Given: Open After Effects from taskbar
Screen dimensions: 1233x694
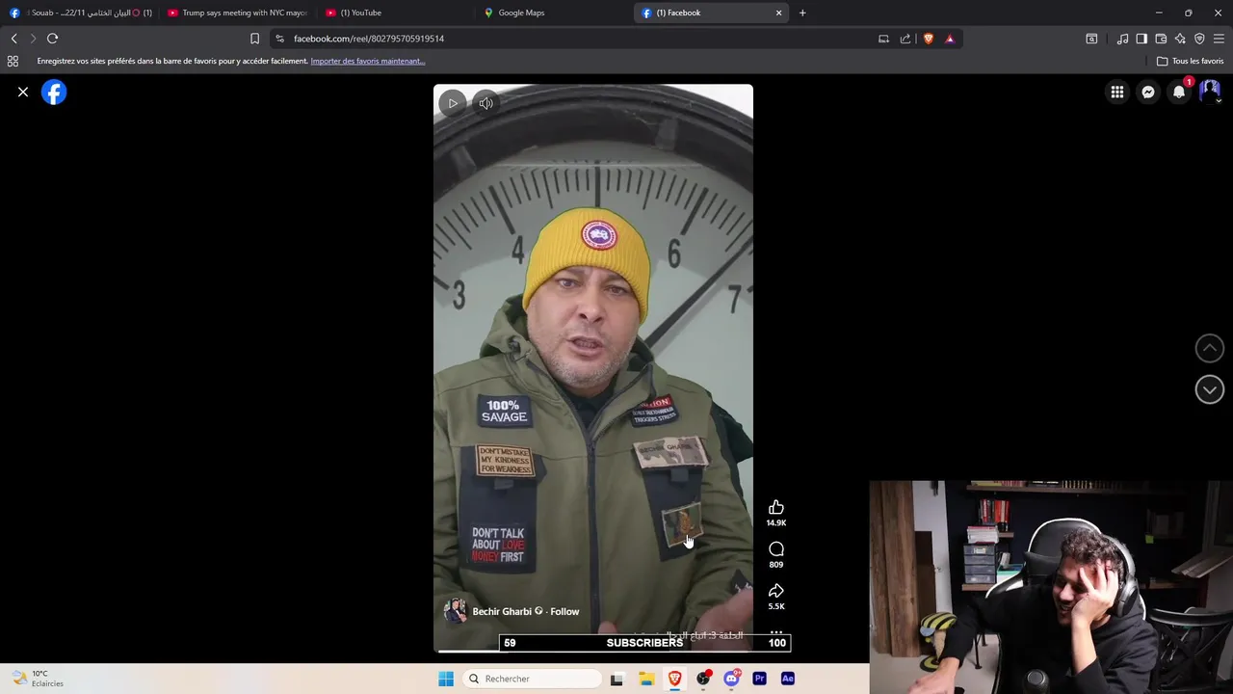Looking at the screenshot, I should [787, 679].
